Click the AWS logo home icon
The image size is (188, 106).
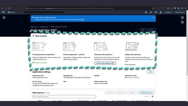coord(3,12)
